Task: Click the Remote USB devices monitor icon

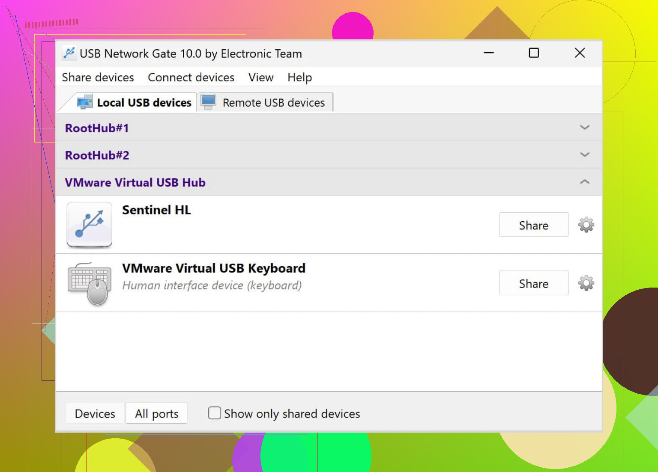Action: coord(209,102)
